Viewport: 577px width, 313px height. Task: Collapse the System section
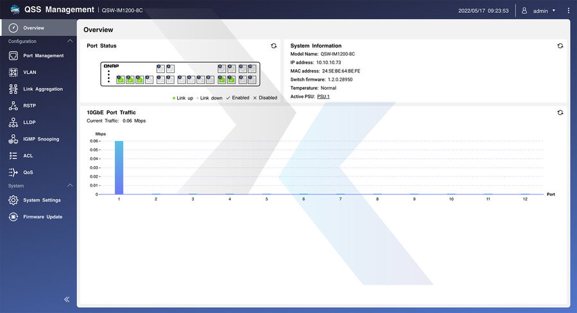click(x=70, y=186)
